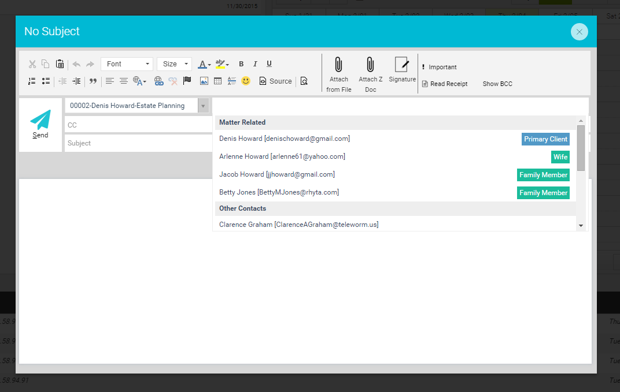
Task: Insert a bulleted list
Action: click(46, 81)
